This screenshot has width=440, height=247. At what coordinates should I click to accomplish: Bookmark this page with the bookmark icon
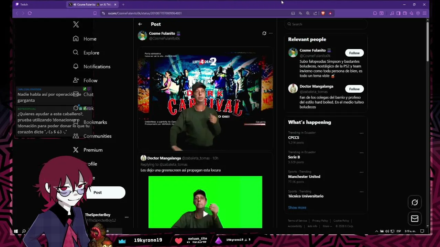click(x=95, y=13)
